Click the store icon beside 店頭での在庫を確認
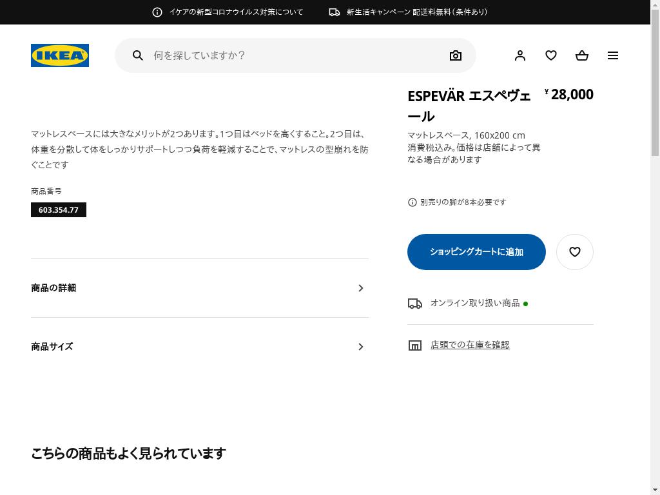 [x=414, y=345]
